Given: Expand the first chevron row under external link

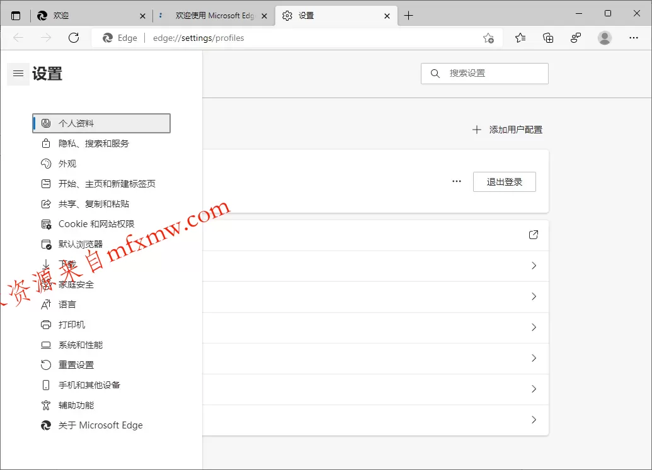Looking at the screenshot, I should [x=534, y=266].
